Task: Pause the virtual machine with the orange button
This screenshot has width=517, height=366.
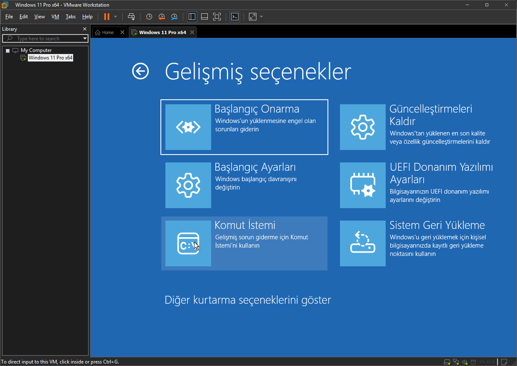Action: pyautogui.click(x=107, y=17)
